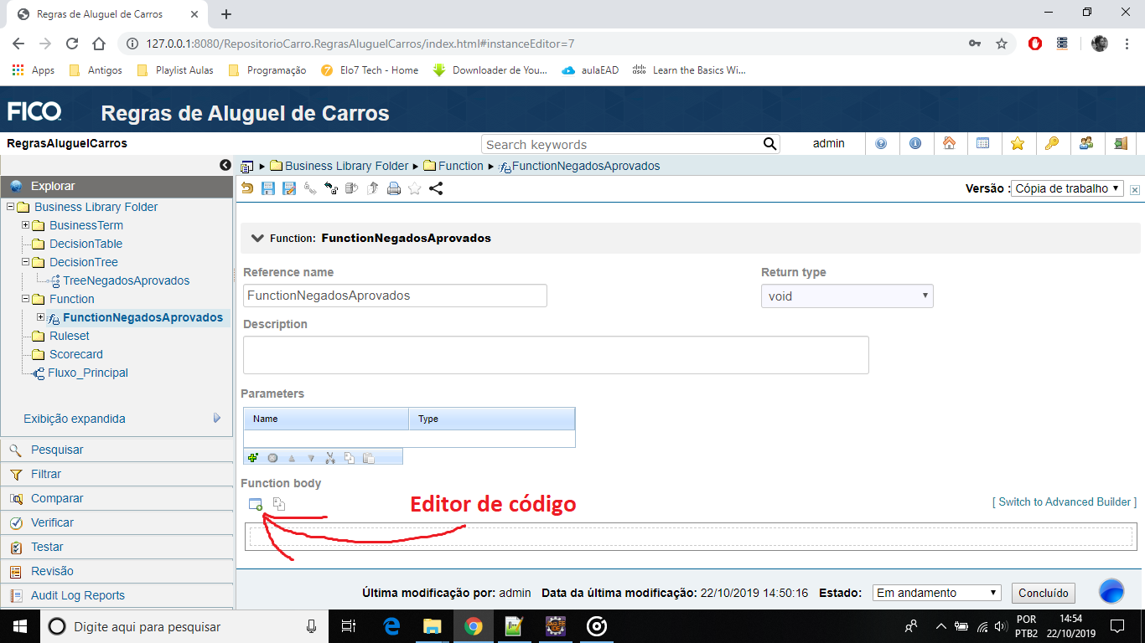The height and width of the screenshot is (643, 1145).
Task: Open user management with the users icon
Action: [x=1085, y=143]
